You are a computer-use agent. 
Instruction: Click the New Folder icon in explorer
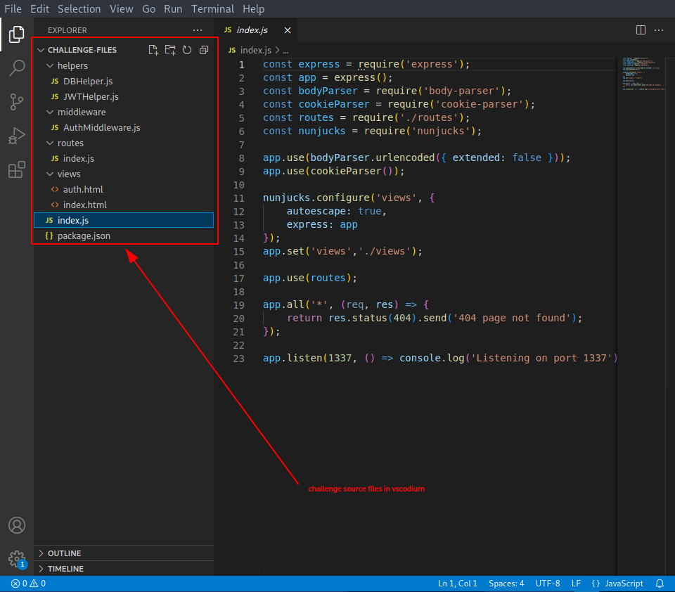click(x=170, y=50)
